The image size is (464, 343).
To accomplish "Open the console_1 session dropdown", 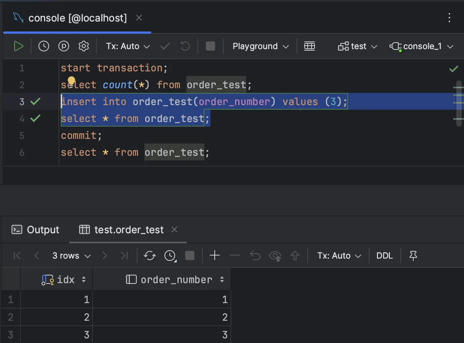I will click(421, 46).
